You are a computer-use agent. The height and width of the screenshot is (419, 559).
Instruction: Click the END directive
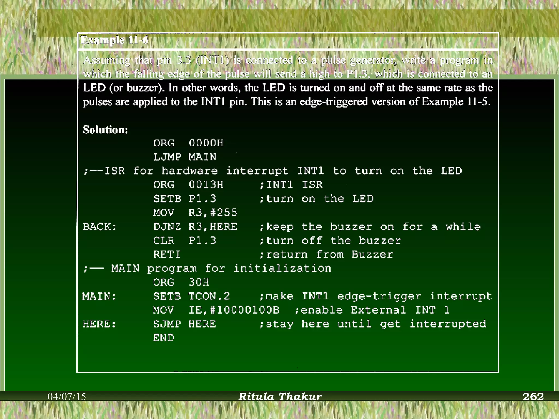pyautogui.click(x=163, y=338)
